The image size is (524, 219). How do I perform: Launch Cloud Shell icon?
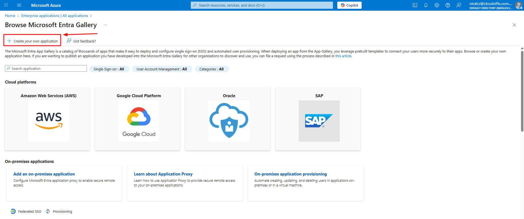coord(415,5)
